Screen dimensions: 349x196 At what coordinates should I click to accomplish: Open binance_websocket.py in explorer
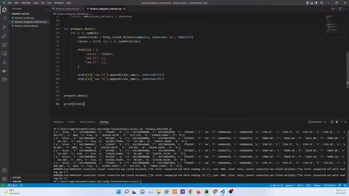pyautogui.click(x=26, y=26)
